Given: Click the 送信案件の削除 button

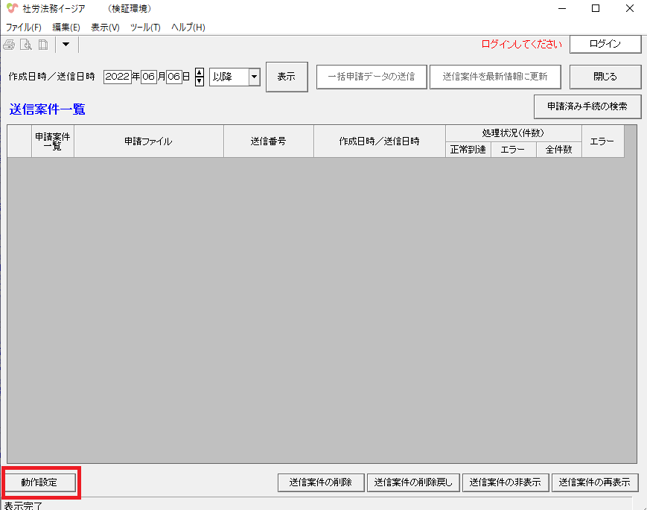Looking at the screenshot, I should (321, 482).
